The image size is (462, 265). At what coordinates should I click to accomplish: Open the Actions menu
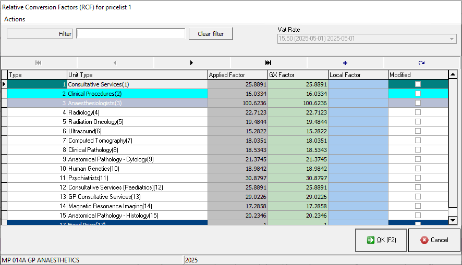pyautogui.click(x=15, y=19)
